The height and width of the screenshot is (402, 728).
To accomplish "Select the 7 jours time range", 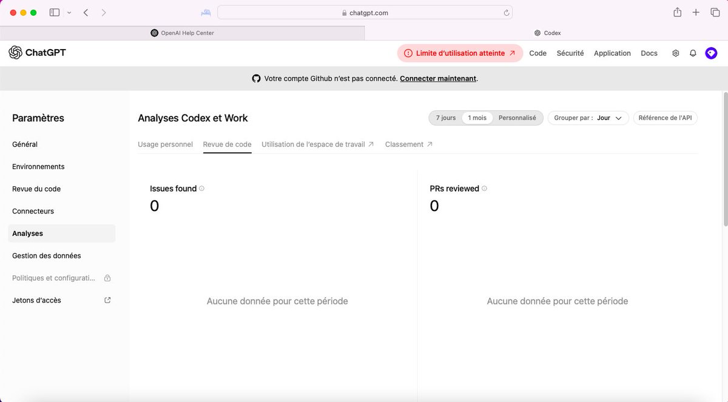I will click(446, 118).
